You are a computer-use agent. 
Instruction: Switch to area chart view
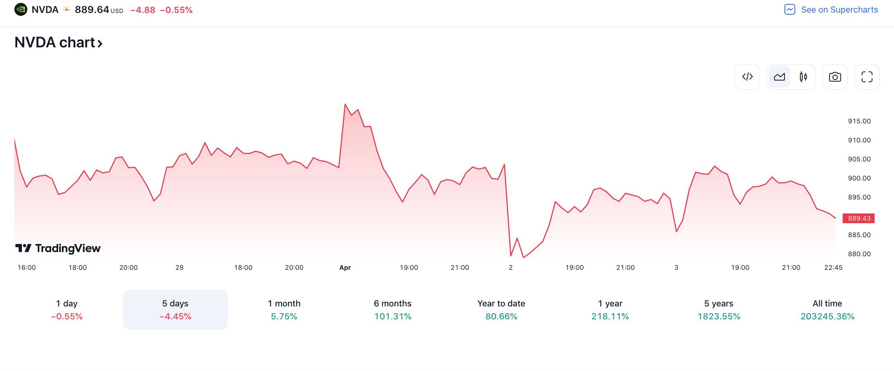click(x=779, y=77)
